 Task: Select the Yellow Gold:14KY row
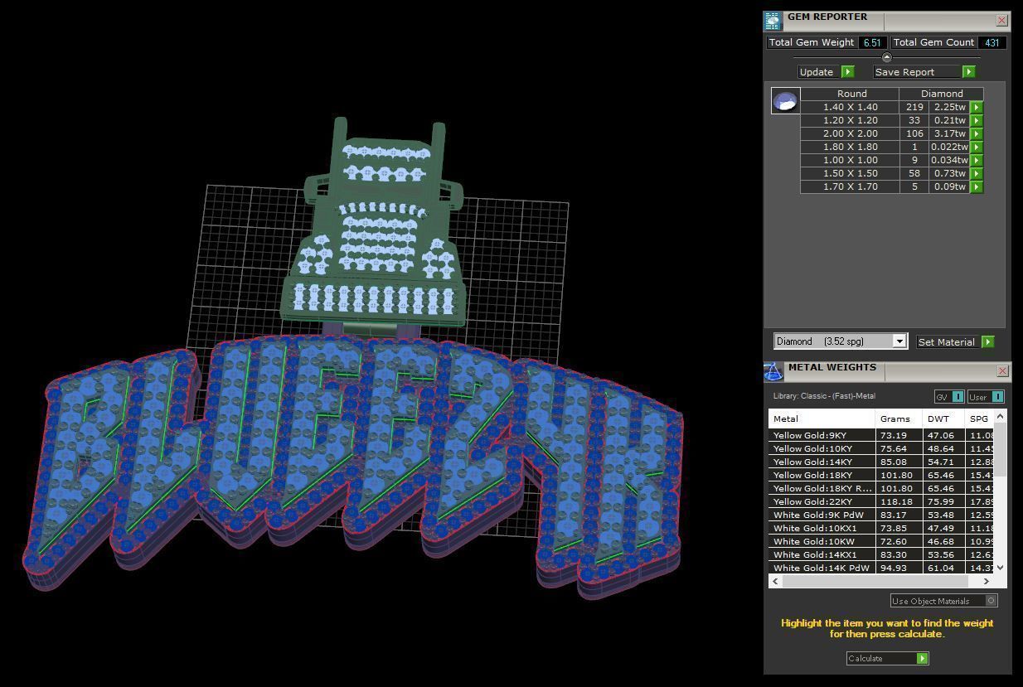pos(881,462)
